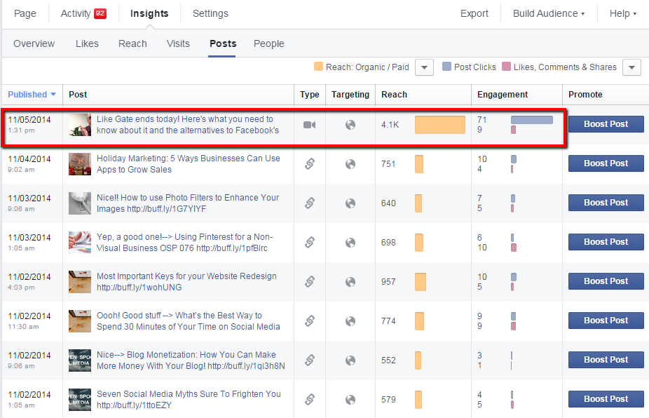The width and height of the screenshot is (649, 418).
Task: Open the Help menu
Action: pyautogui.click(x=622, y=13)
